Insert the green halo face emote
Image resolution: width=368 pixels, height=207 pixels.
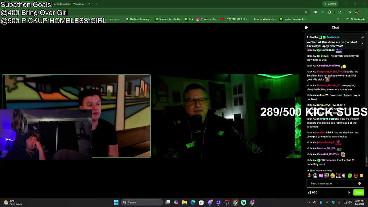[350, 176]
